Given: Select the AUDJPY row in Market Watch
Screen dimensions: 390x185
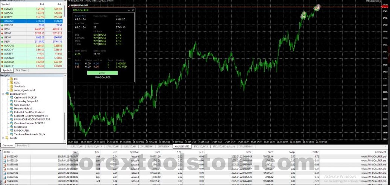Looking at the screenshot, I should pos(31,54).
